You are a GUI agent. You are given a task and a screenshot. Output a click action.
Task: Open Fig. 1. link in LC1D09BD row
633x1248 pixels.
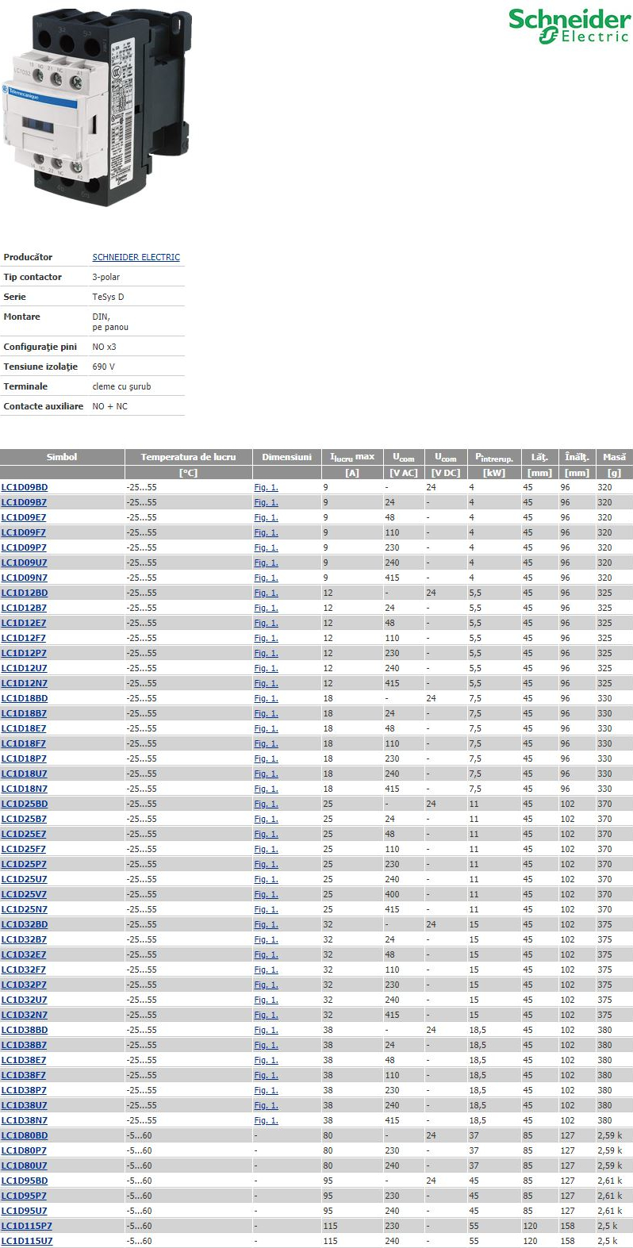point(266,487)
